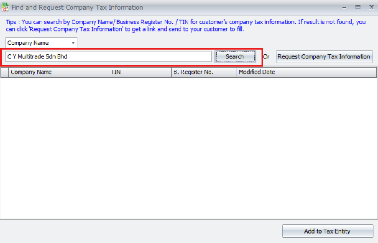Sort by Modified Date column header
378x243 pixels.
pyautogui.click(x=306, y=72)
